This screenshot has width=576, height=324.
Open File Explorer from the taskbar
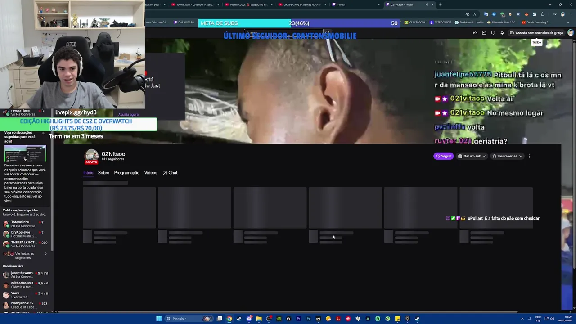pos(259,319)
